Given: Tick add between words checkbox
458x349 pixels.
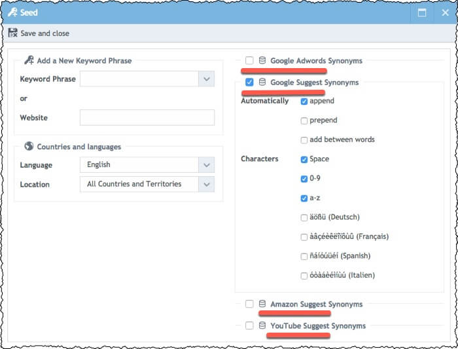Looking at the screenshot, I should [304, 140].
